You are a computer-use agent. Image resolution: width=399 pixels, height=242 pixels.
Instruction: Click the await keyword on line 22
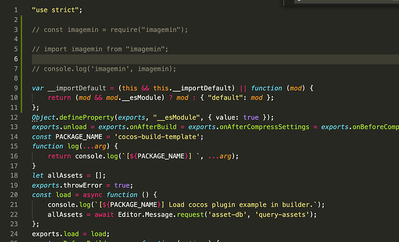104,215
